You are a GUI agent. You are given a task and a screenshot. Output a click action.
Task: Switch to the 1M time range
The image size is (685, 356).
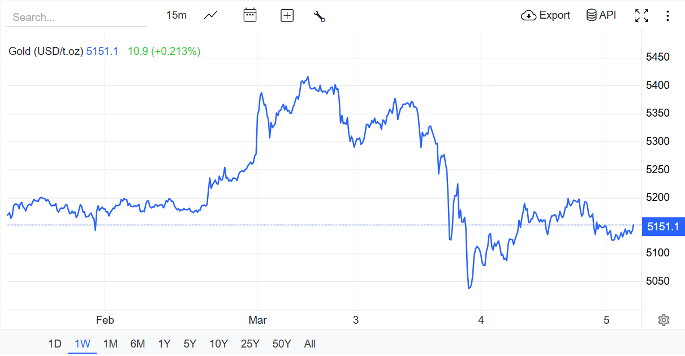point(110,344)
